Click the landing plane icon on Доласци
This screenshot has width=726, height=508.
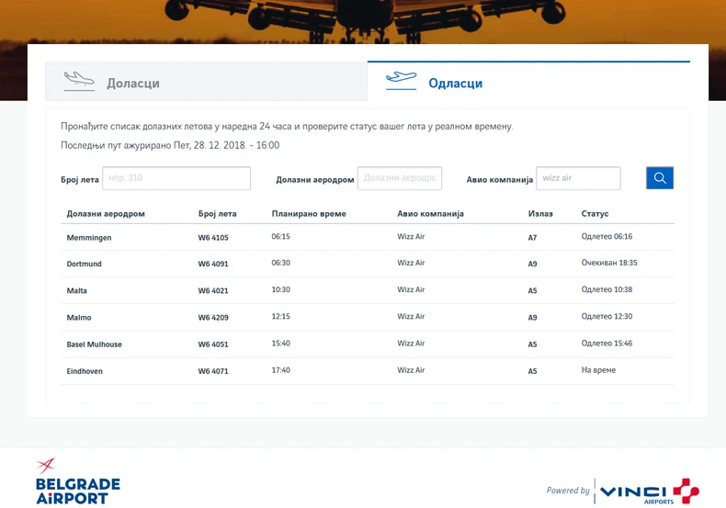[x=79, y=82]
